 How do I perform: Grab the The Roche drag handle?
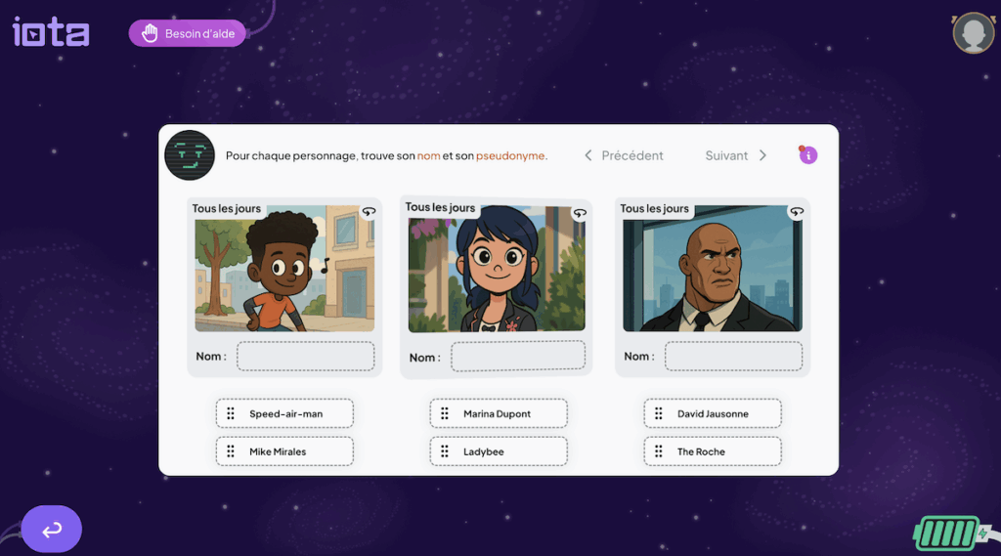tap(659, 451)
